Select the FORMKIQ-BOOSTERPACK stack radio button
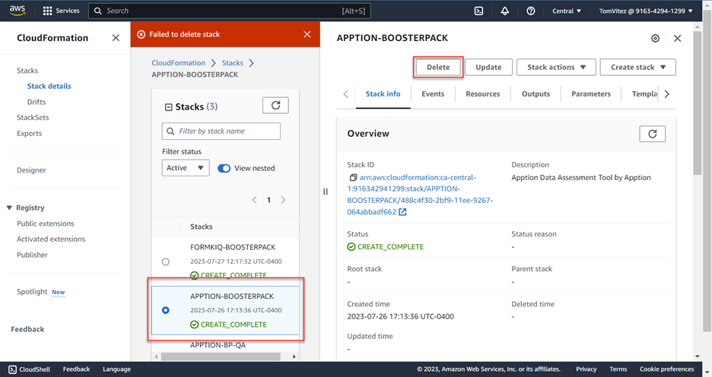 pos(166,261)
